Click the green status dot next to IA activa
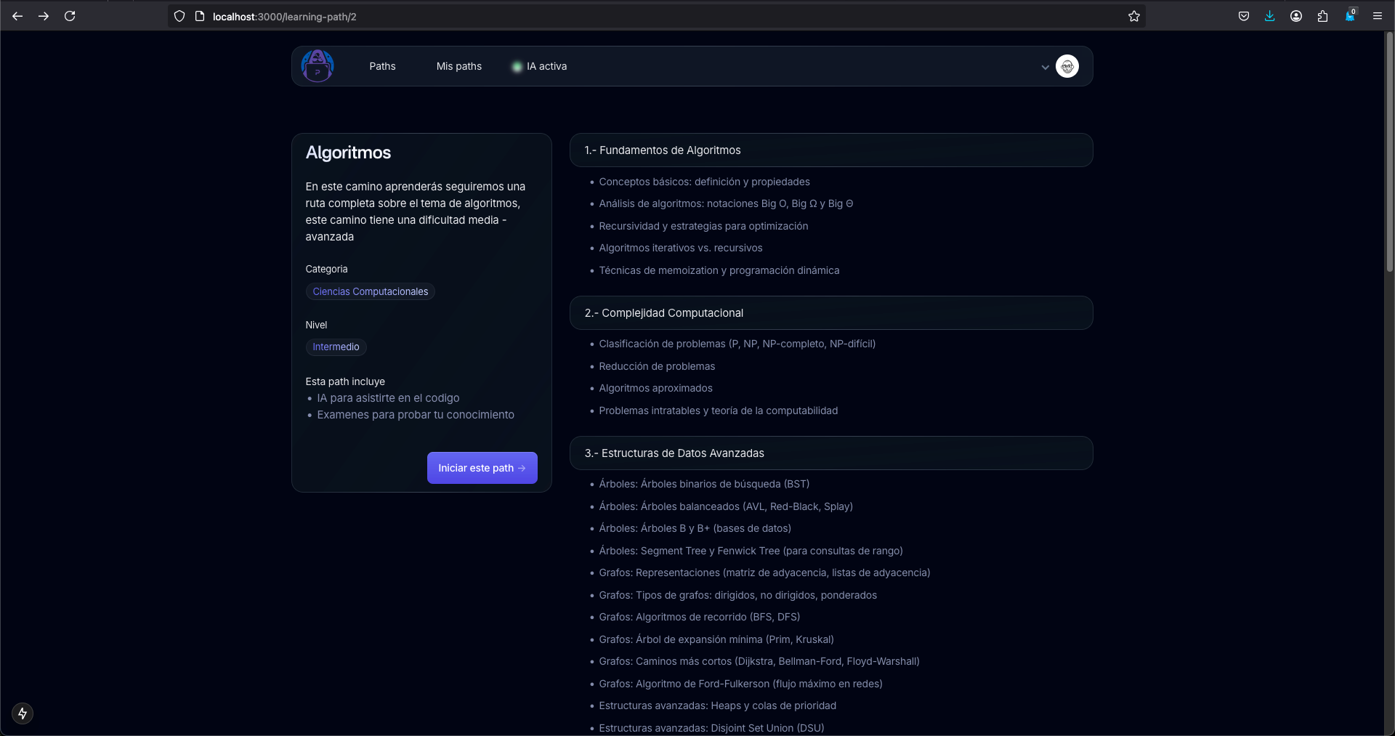Image resolution: width=1395 pixels, height=736 pixels. point(517,66)
